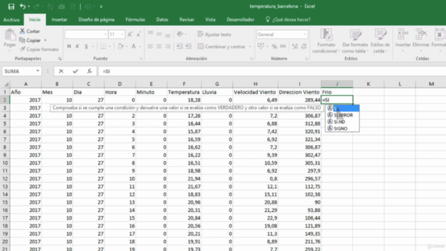Screen dimensions: 446x251
Task: Align cell content to middle
Action: click(160, 34)
